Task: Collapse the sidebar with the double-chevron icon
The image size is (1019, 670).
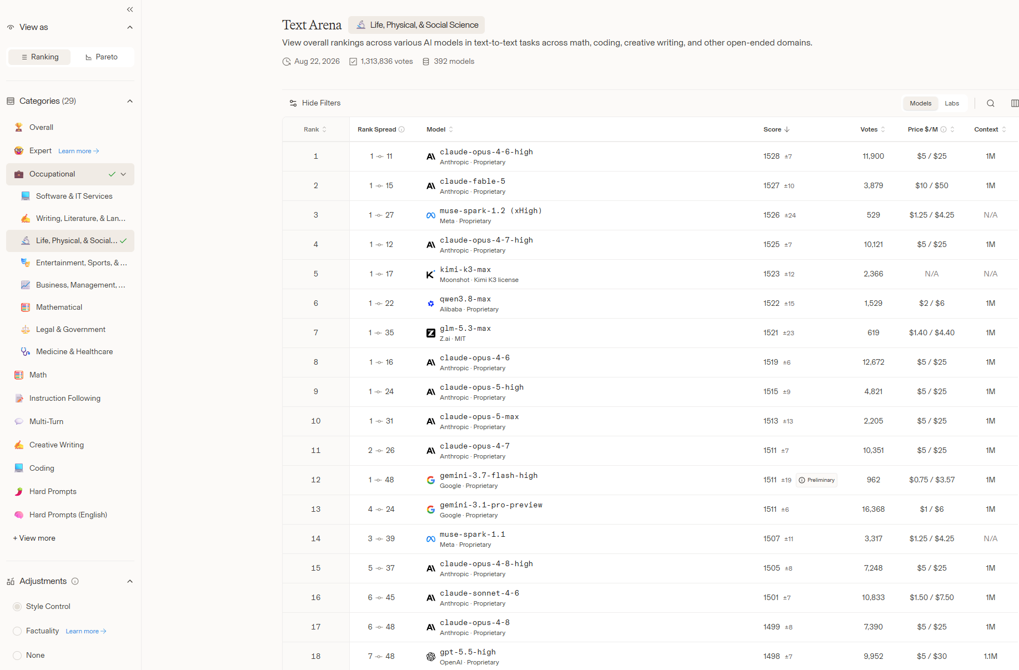Action: [x=130, y=9]
